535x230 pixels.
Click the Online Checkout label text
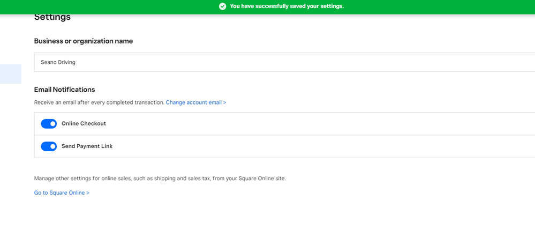pyautogui.click(x=84, y=124)
